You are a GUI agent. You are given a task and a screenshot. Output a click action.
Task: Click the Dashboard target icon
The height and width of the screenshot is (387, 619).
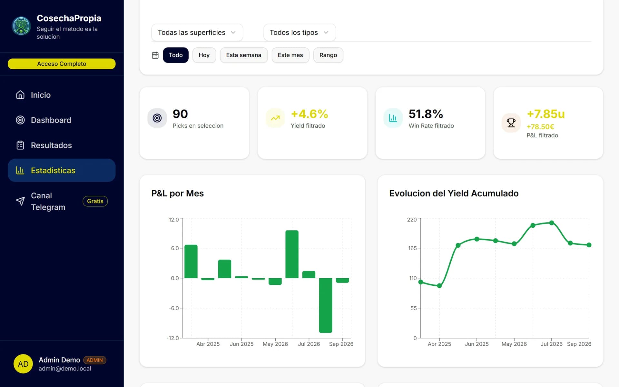[20, 120]
